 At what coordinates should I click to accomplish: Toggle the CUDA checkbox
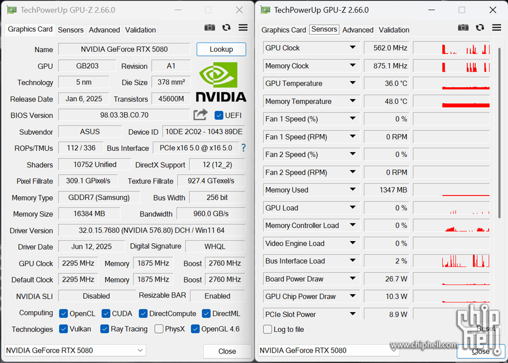pyautogui.click(x=106, y=314)
